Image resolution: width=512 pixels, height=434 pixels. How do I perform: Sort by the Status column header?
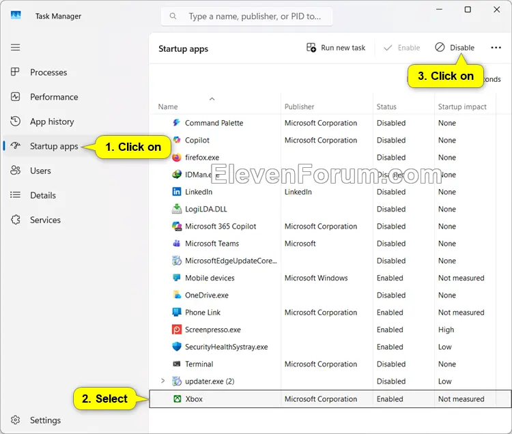coord(386,106)
